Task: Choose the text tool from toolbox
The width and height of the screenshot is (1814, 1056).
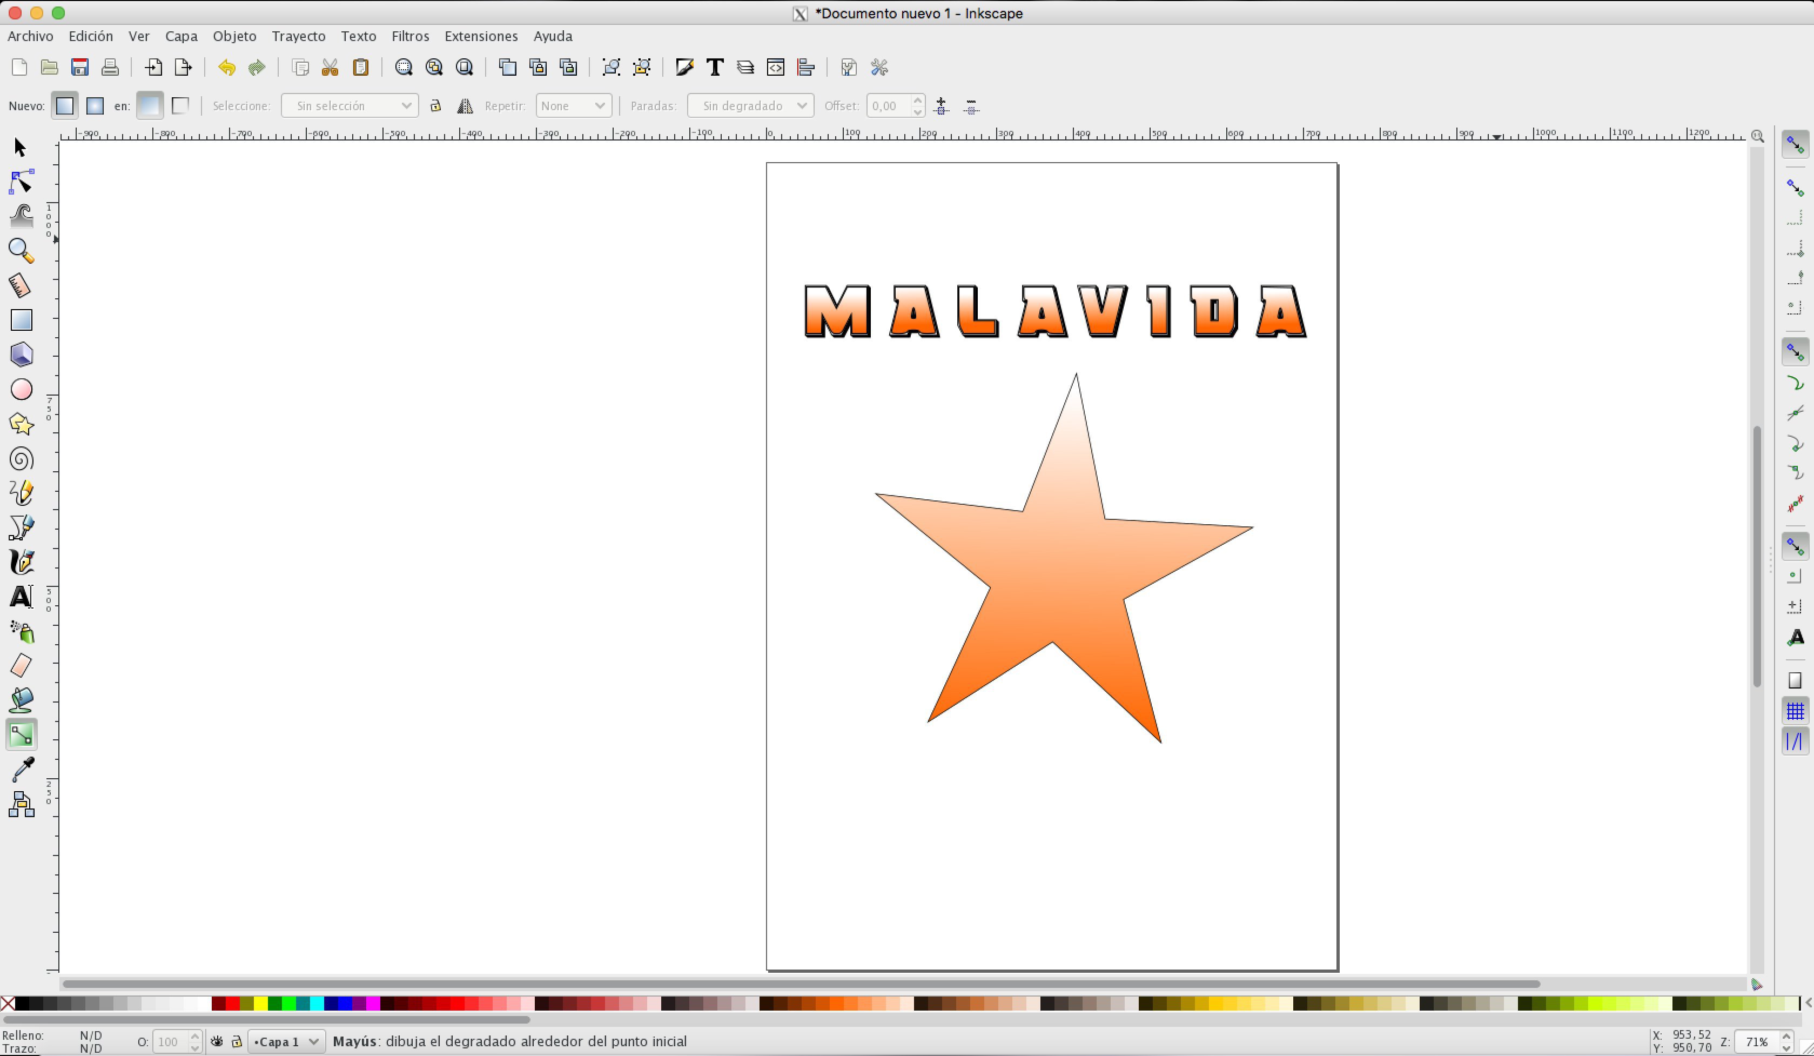Action: (19, 597)
